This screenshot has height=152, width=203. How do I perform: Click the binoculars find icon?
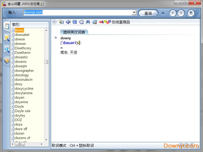tap(88, 22)
